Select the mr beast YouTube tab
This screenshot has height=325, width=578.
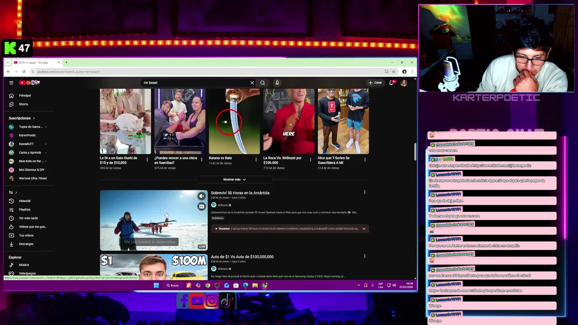point(36,62)
